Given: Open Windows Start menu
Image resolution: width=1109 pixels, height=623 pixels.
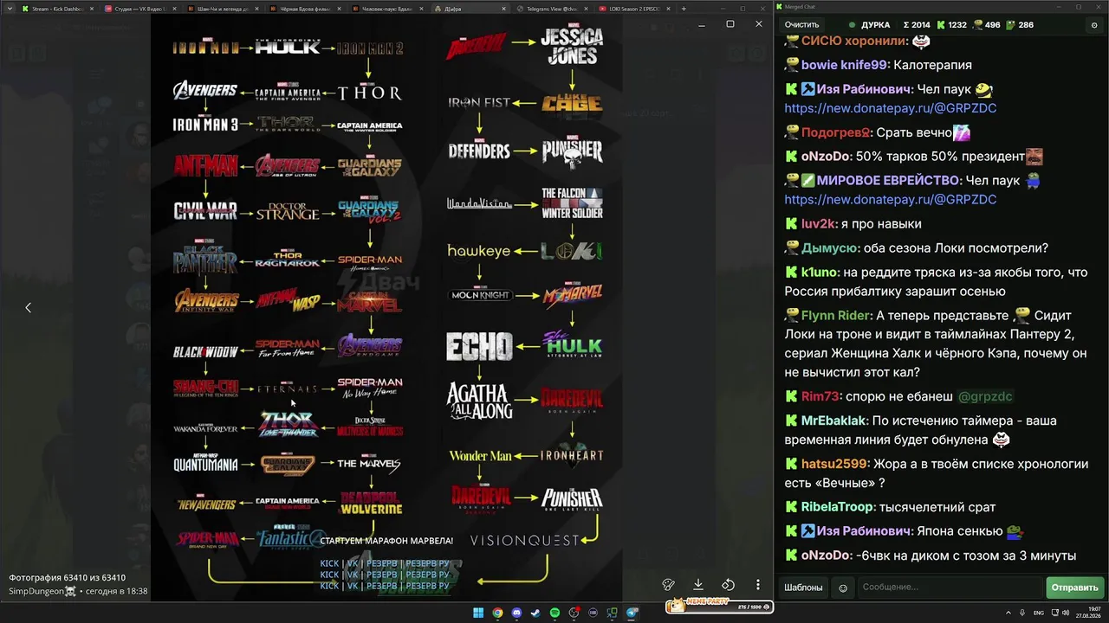Looking at the screenshot, I should 477,613.
